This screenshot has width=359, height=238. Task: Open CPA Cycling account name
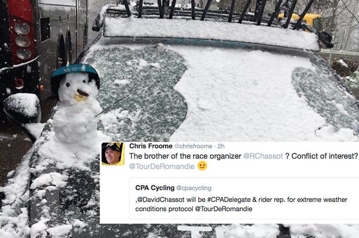coord(155,188)
